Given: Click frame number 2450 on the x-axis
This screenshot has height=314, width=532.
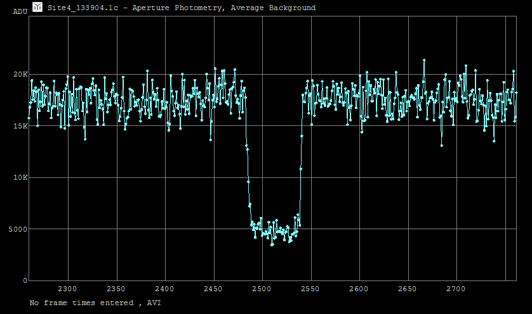Looking at the screenshot, I should click(213, 289).
